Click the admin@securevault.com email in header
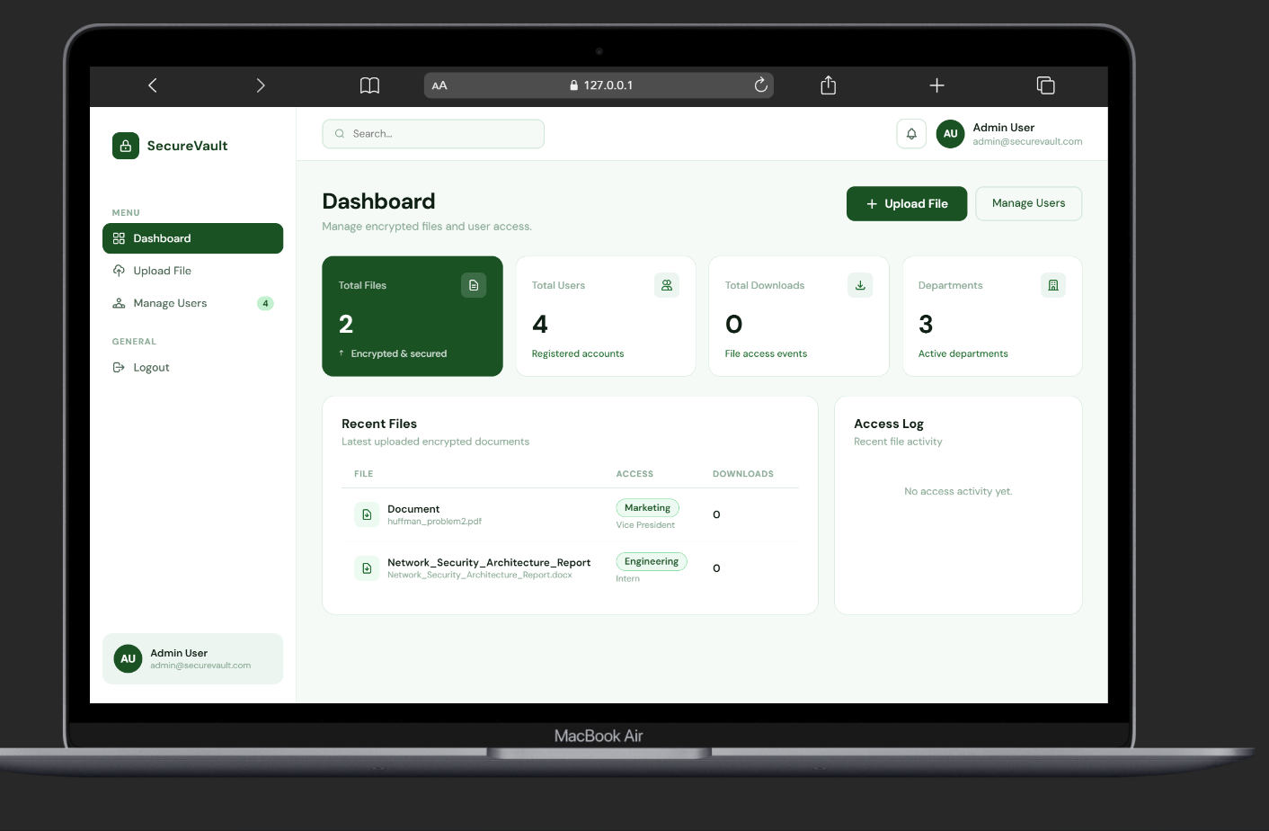Screen dimensions: 1269x831 click(1027, 141)
